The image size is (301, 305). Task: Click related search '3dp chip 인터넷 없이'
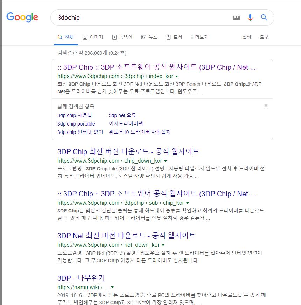[x=80, y=132]
